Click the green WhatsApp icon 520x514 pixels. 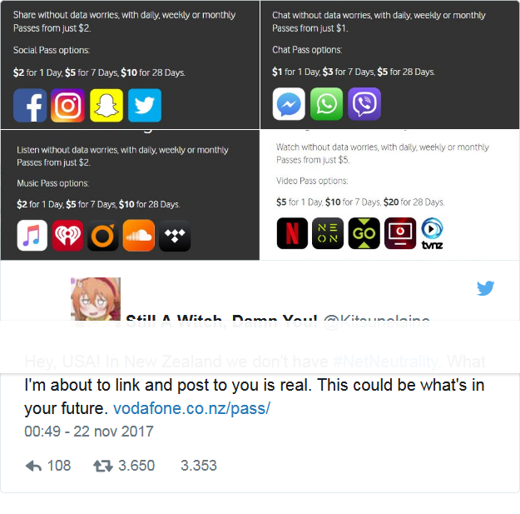coord(326,104)
